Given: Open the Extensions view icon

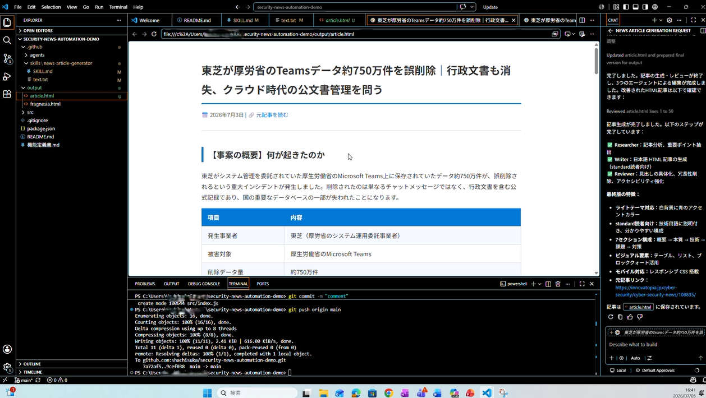Looking at the screenshot, I should pyautogui.click(x=7, y=94).
